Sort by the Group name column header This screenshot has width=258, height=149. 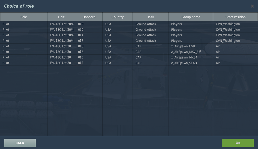191,17
